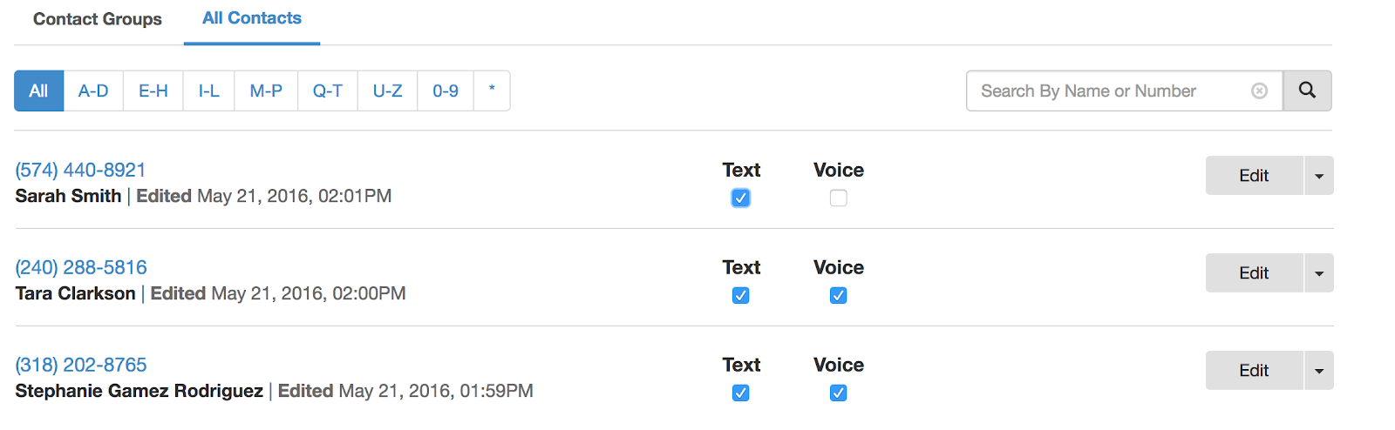Select the All Contacts tab
1395x430 pixels.
point(252,18)
